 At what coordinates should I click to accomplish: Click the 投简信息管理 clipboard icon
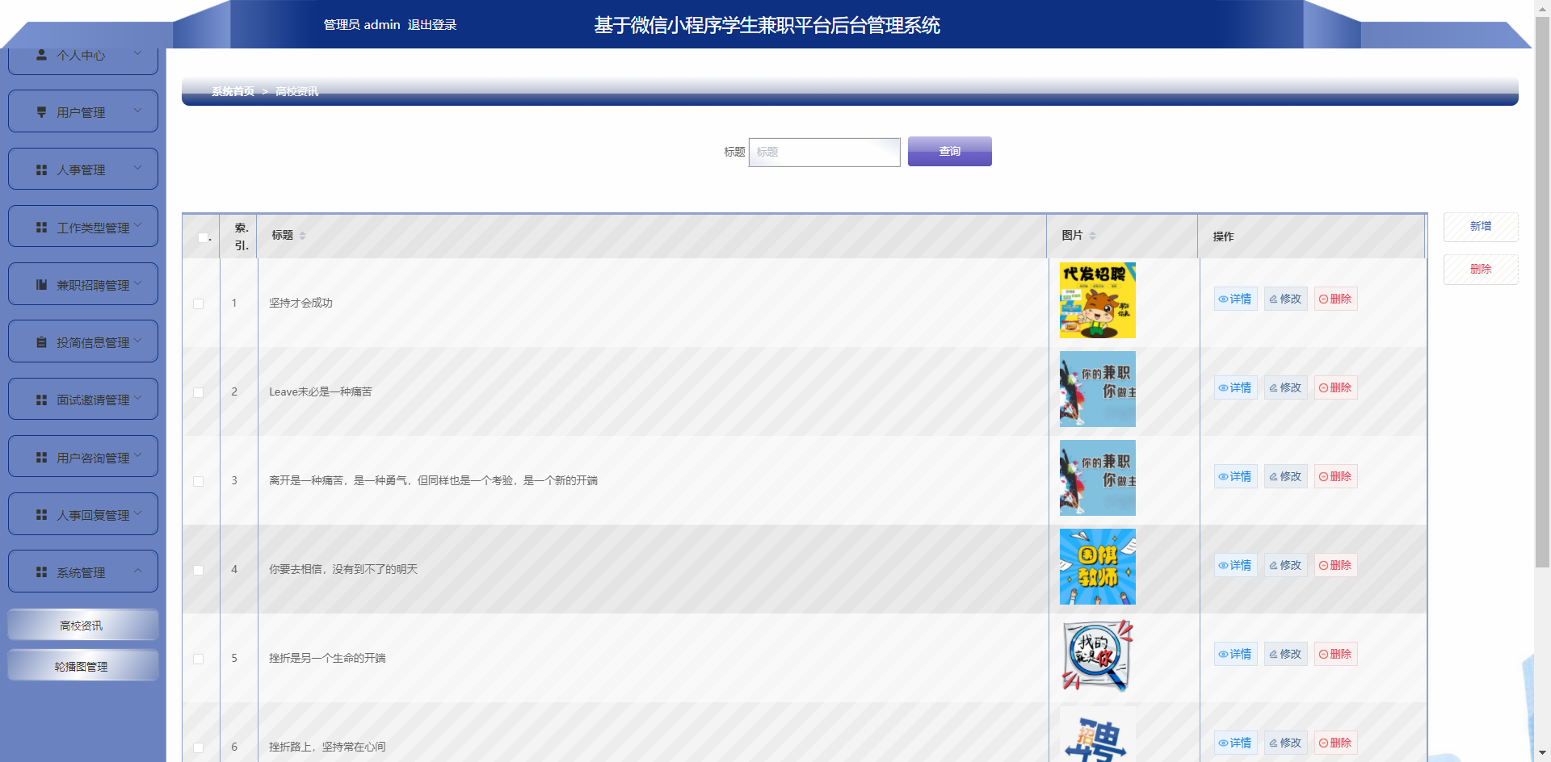click(x=41, y=342)
